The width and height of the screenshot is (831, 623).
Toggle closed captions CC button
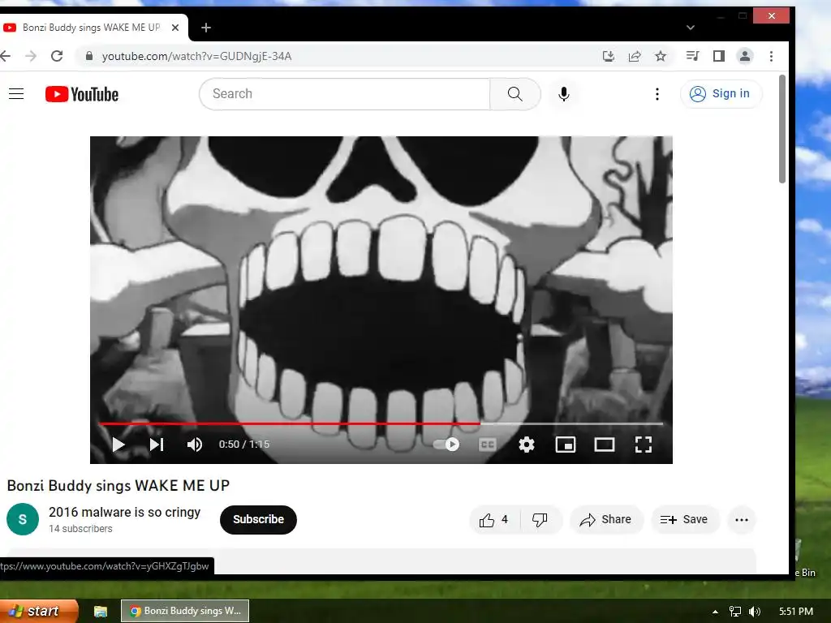tap(487, 445)
